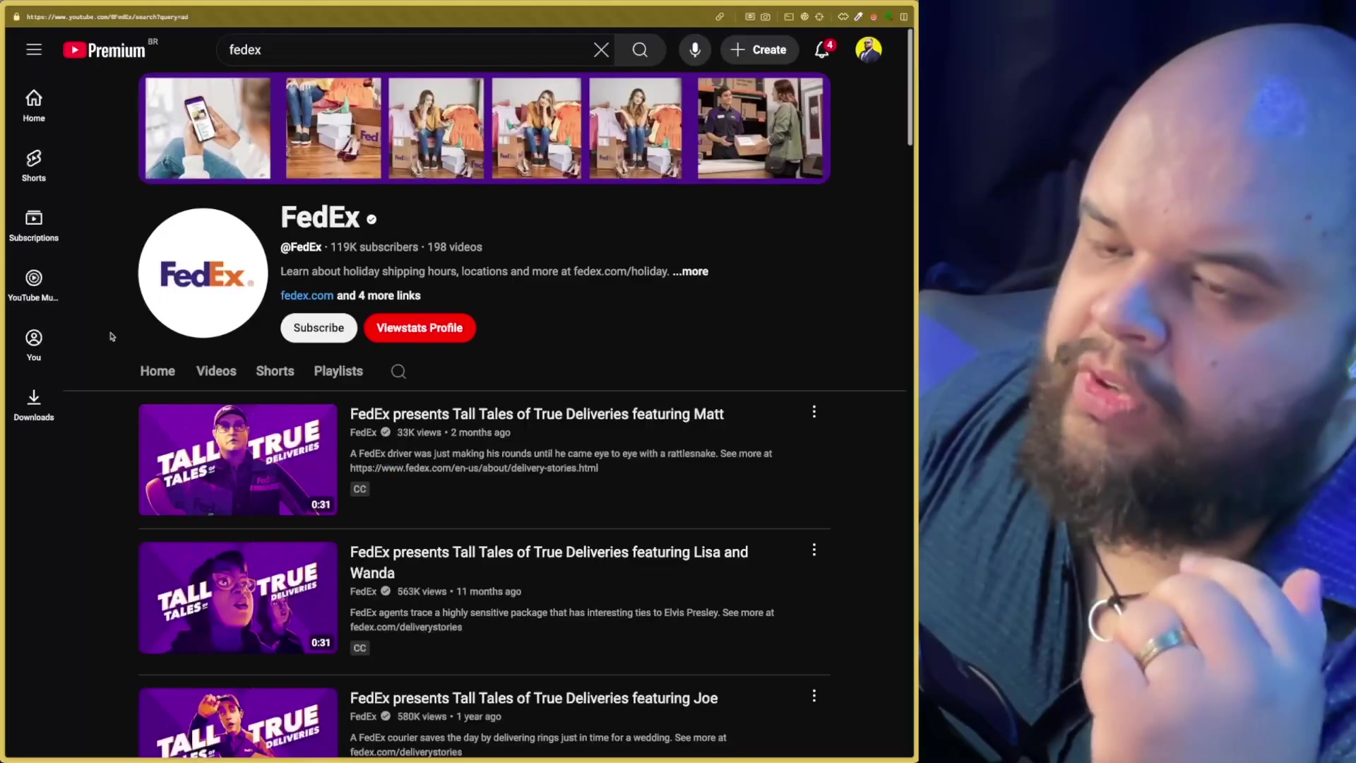The width and height of the screenshot is (1356, 763).
Task: Open Subscriptions in left sidebar
Action: (x=34, y=226)
